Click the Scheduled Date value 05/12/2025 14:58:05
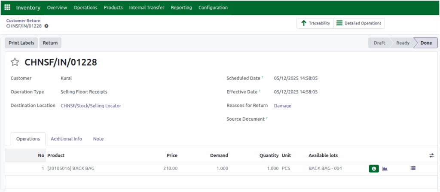This screenshot has width=440, height=192. pyautogui.click(x=296, y=78)
